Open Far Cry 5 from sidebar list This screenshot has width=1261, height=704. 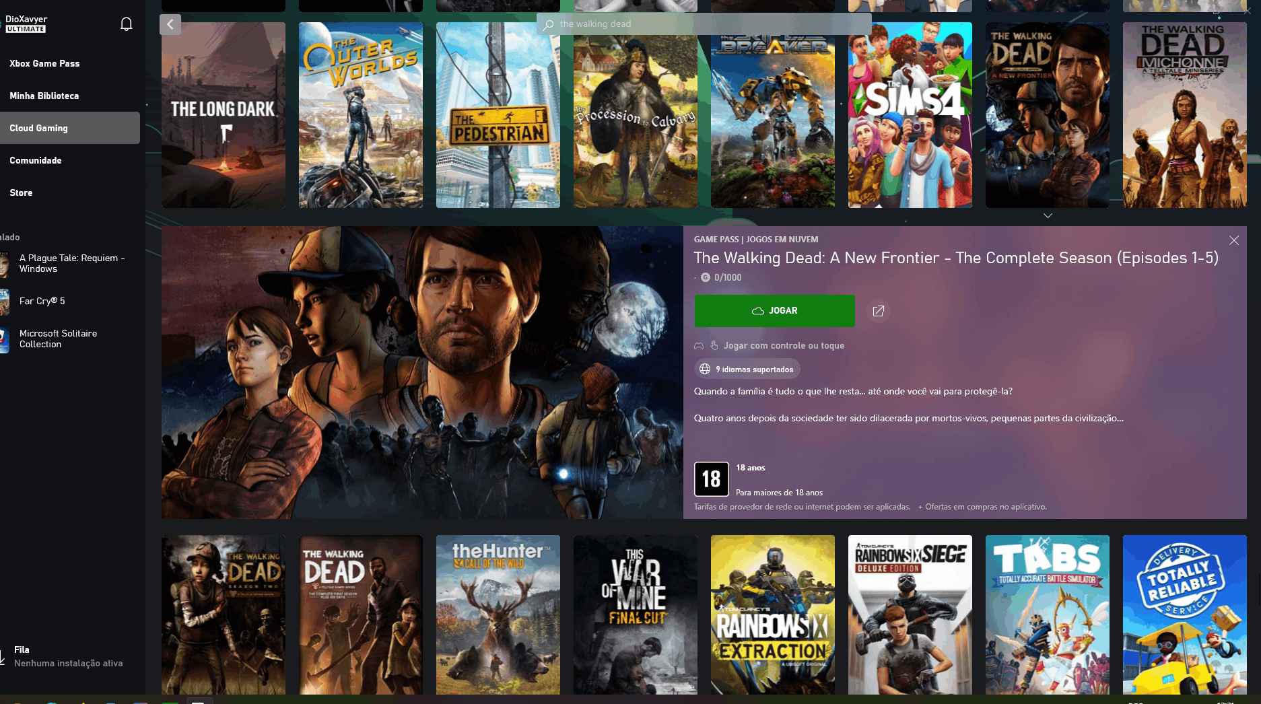point(42,301)
